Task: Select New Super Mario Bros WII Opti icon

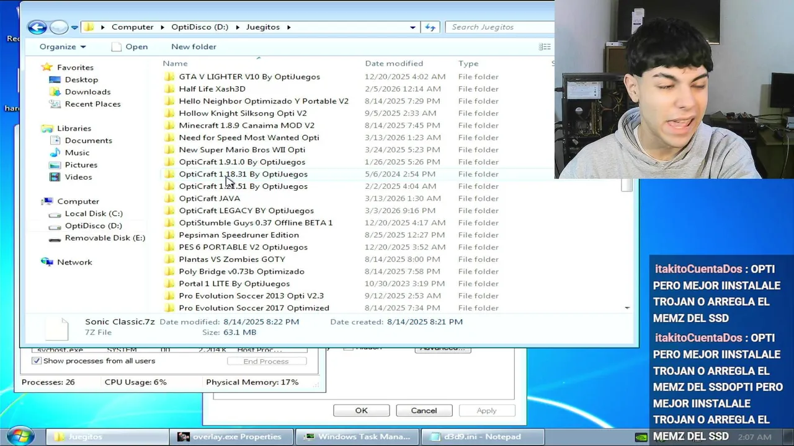Action: 169,150
